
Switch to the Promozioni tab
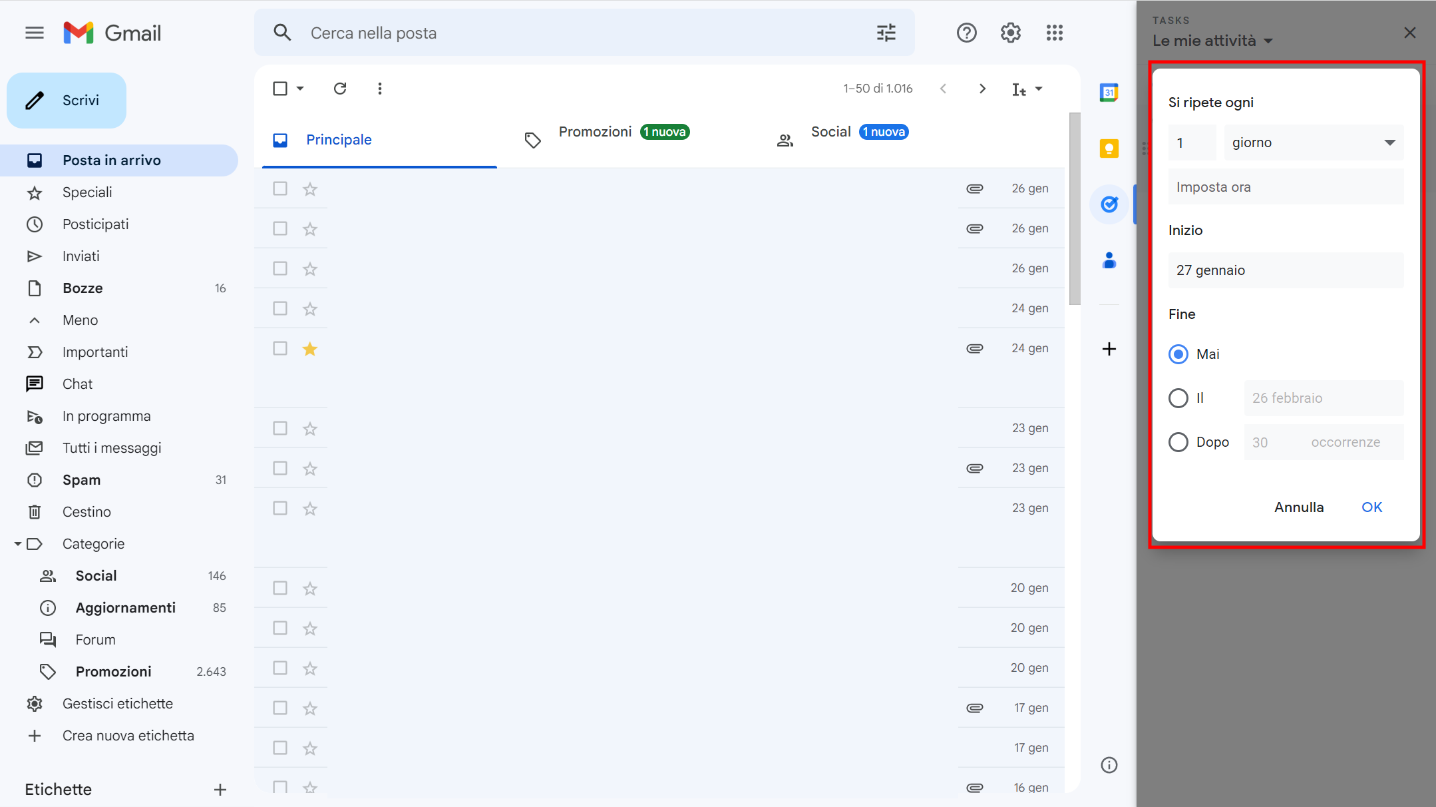click(595, 133)
